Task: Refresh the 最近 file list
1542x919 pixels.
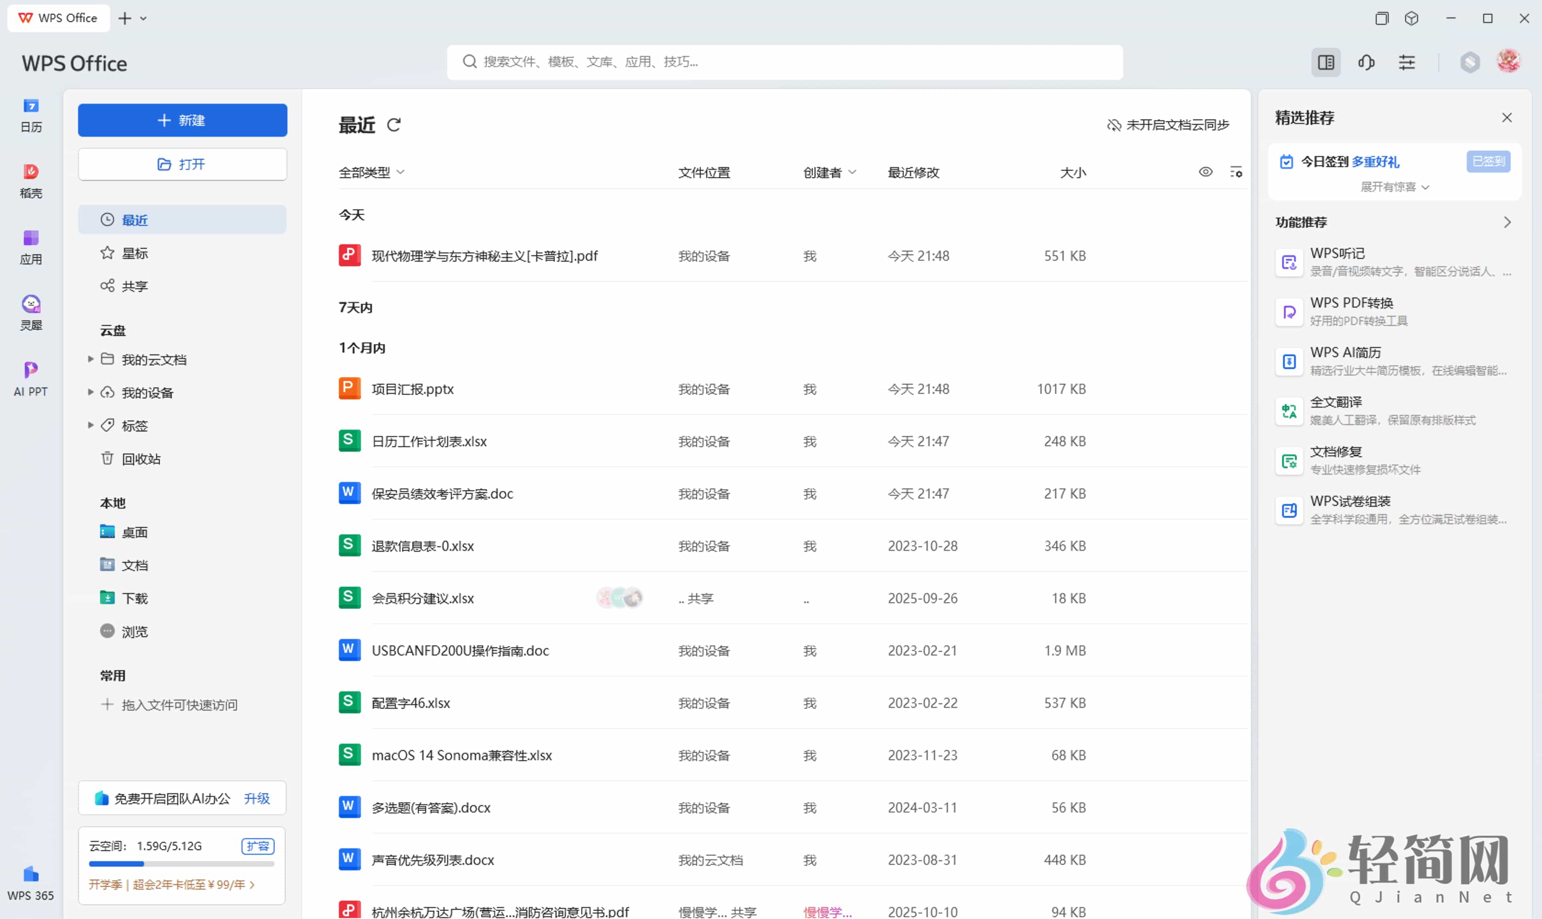Action: 394,124
